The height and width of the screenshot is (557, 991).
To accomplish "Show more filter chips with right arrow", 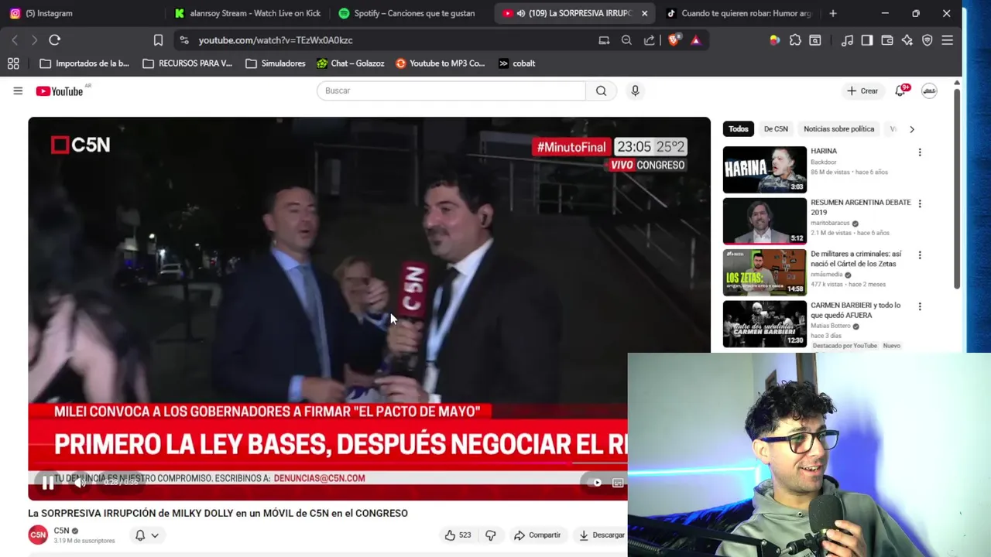I will [911, 129].
